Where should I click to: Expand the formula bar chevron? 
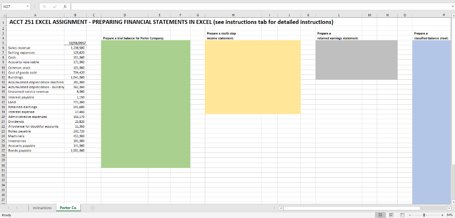tap(453, 6)
